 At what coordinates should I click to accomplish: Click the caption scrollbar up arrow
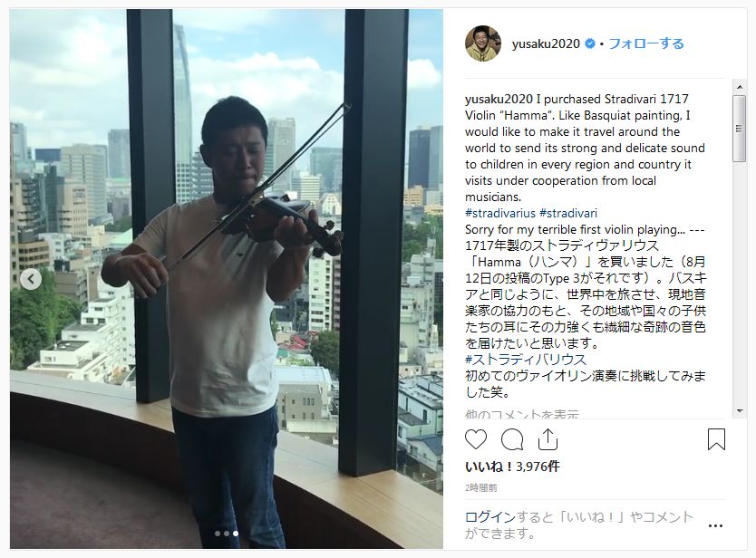(739, 87)
